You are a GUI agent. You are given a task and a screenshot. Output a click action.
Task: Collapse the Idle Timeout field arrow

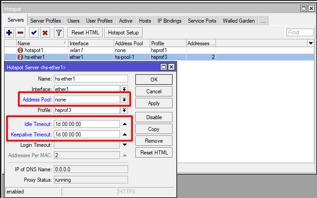(124, 124)
